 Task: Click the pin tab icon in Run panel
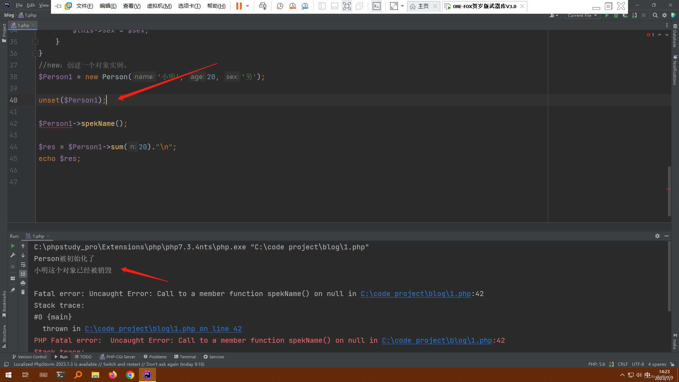[13, 290]
